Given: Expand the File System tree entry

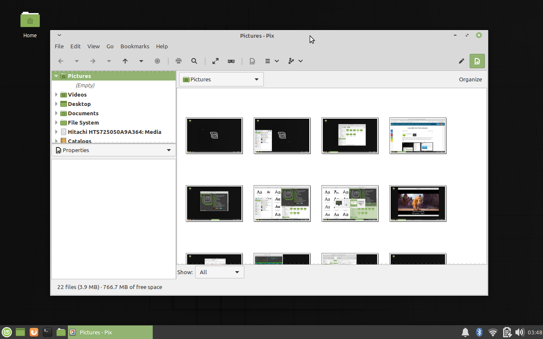Looking at the screenshot, I should [56, 122].
